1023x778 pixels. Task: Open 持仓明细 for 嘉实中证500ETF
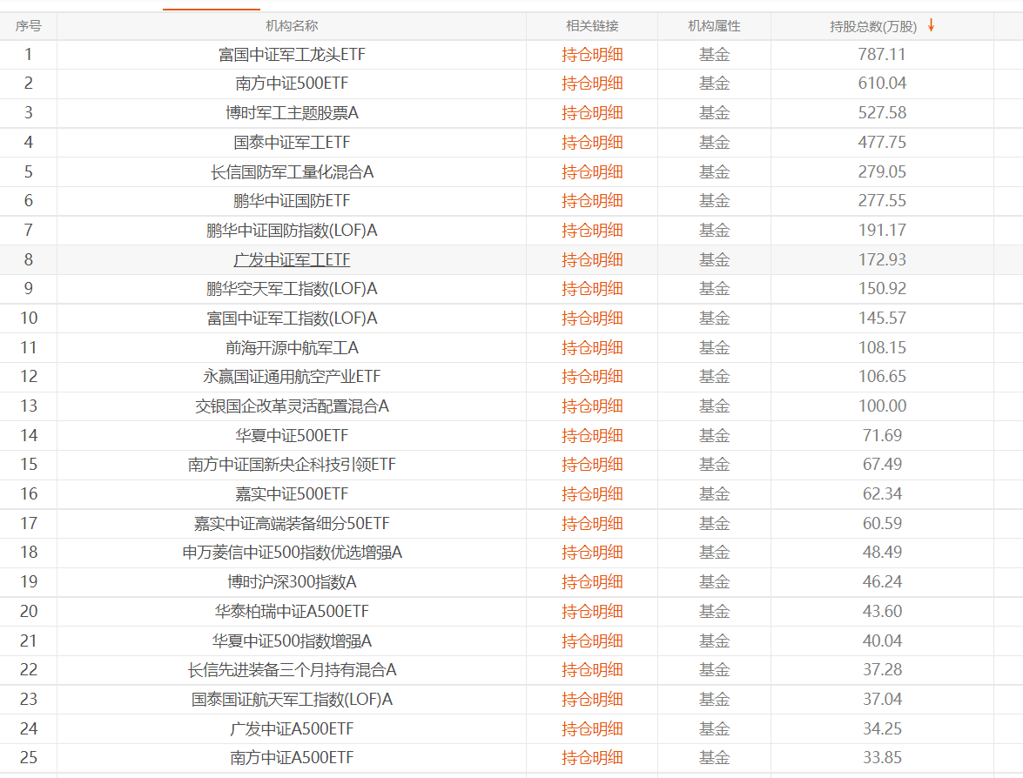592,493
